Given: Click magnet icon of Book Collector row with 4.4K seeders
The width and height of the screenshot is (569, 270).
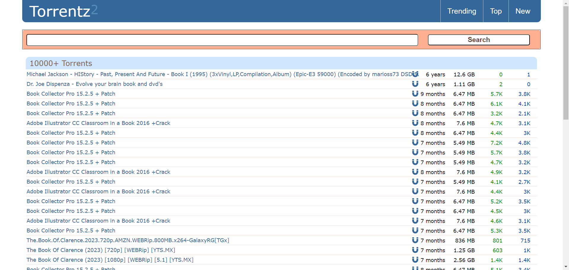Looking at the screenshot, I should 415,133.
